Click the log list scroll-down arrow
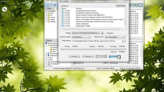This screenshot has width=164, height=92. pos(125,26)
